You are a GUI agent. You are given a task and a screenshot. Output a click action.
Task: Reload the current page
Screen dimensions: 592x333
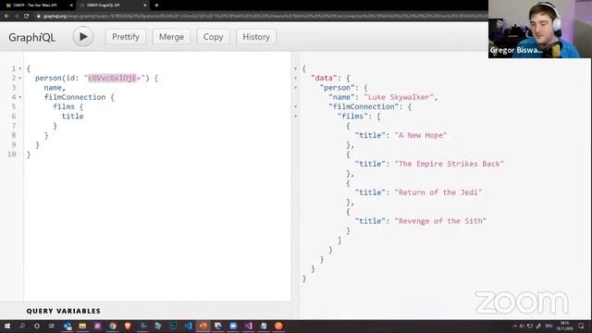click(26, 17)
